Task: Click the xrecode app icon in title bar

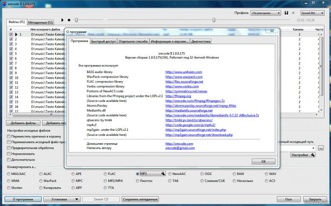Action: pyautogui.click(x=4, y=4)
